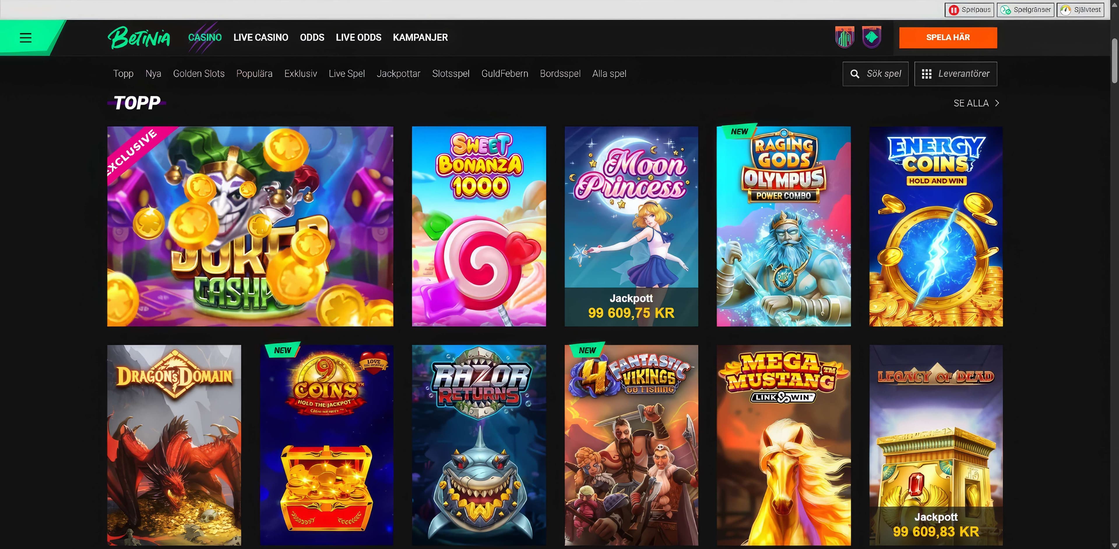
Task: Switch to LIVE CASINO section
Action: 261,38
